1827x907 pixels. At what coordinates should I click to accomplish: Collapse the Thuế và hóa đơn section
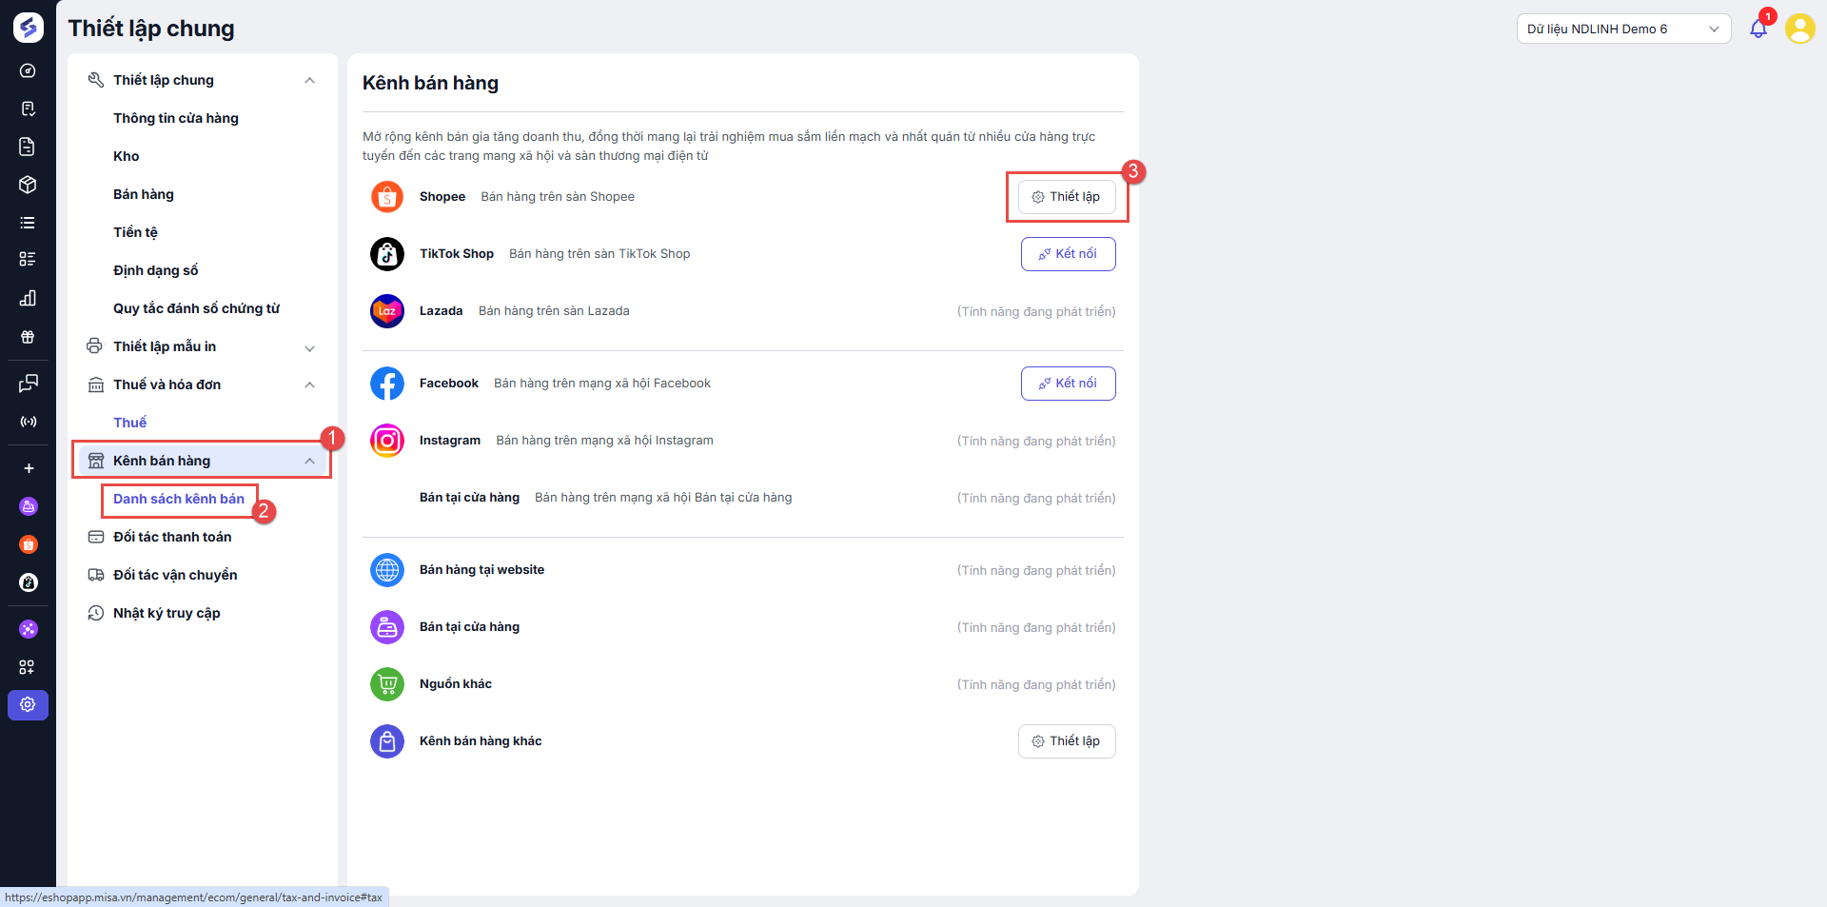pyautogui.click(x=309, y=384)
